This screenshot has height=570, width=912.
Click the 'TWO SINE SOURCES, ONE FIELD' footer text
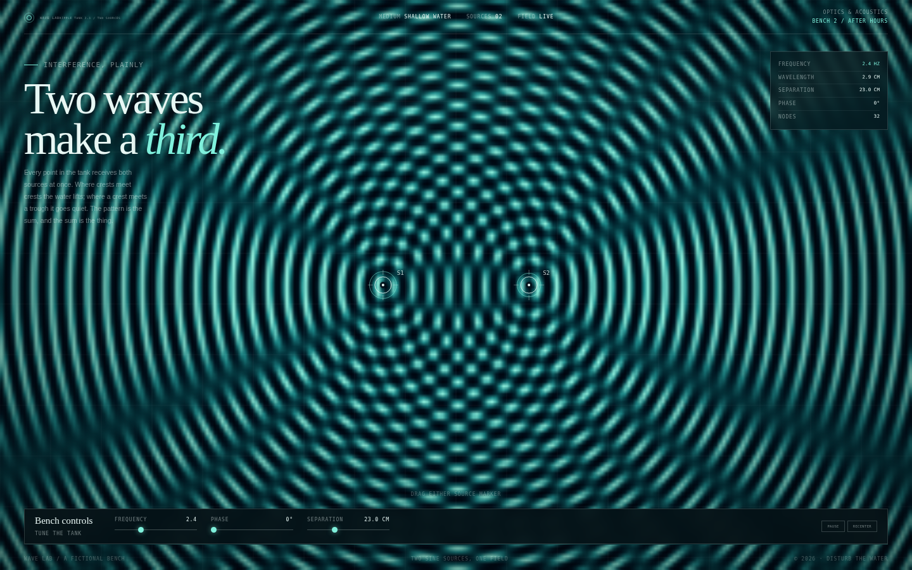[460, 559]
